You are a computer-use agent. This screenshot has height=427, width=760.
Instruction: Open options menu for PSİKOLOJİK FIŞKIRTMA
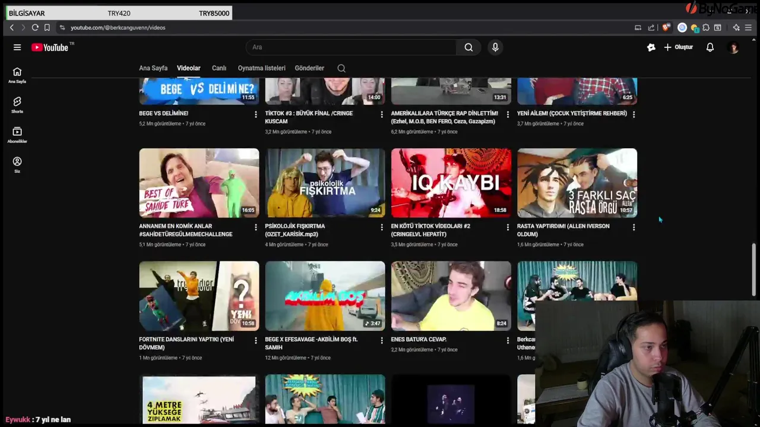click(x=382, y=227)
